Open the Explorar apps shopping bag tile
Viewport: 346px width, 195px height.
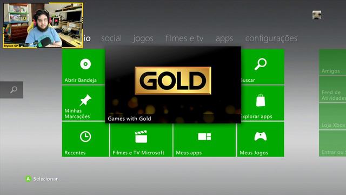click(263, 103)
